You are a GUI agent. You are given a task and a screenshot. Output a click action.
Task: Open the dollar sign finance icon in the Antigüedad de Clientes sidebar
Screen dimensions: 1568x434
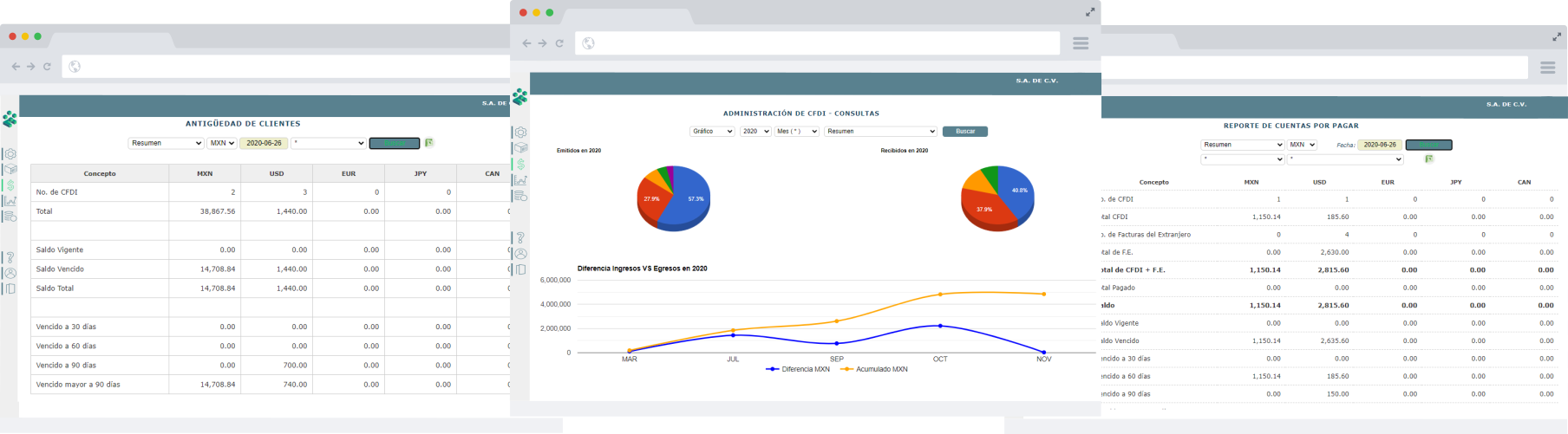(10, 185)
